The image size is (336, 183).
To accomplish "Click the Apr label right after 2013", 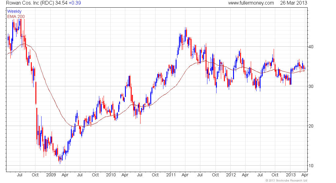I will click(x=305, y=175).
